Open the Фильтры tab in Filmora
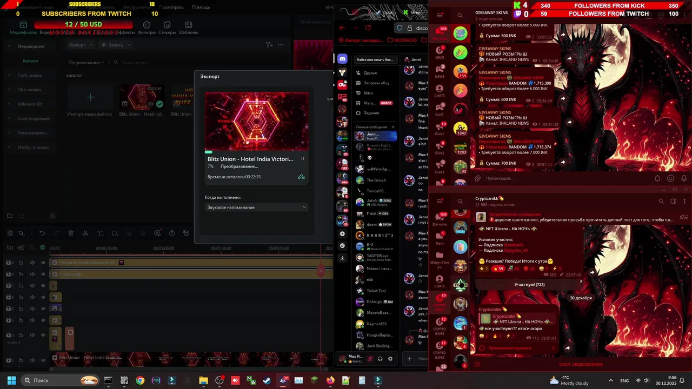The height and width of the screenshot is (389, 692). click(147, 28)
